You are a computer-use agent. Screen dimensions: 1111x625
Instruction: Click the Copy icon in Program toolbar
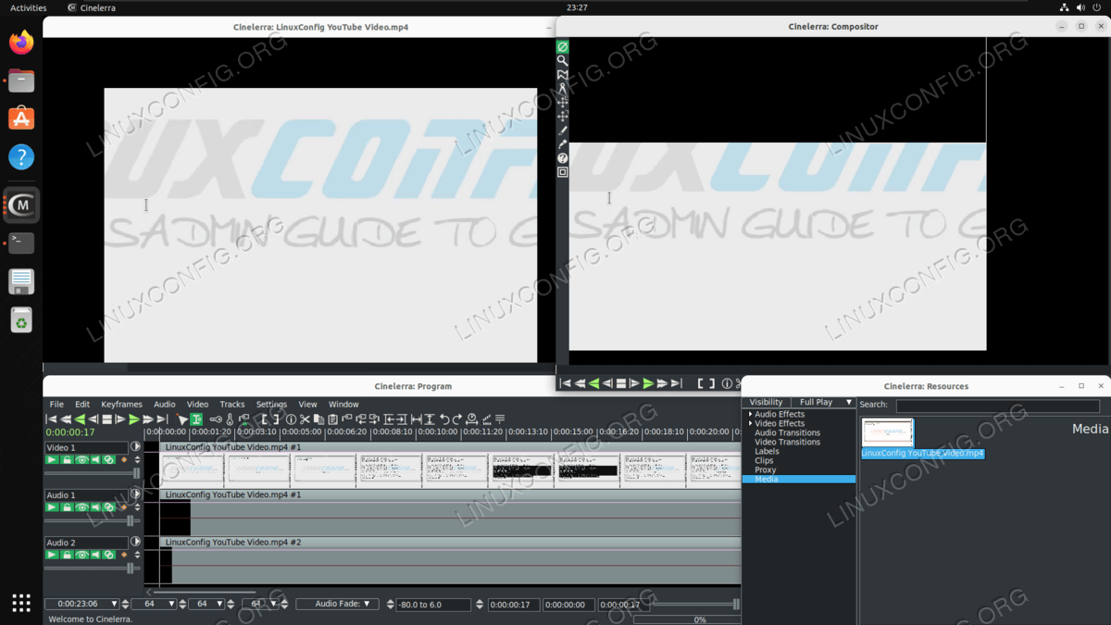318,419
